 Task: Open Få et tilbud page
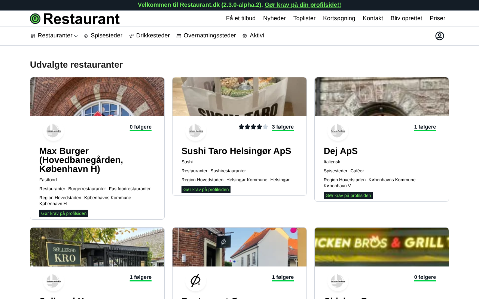(x=241, y=18)
